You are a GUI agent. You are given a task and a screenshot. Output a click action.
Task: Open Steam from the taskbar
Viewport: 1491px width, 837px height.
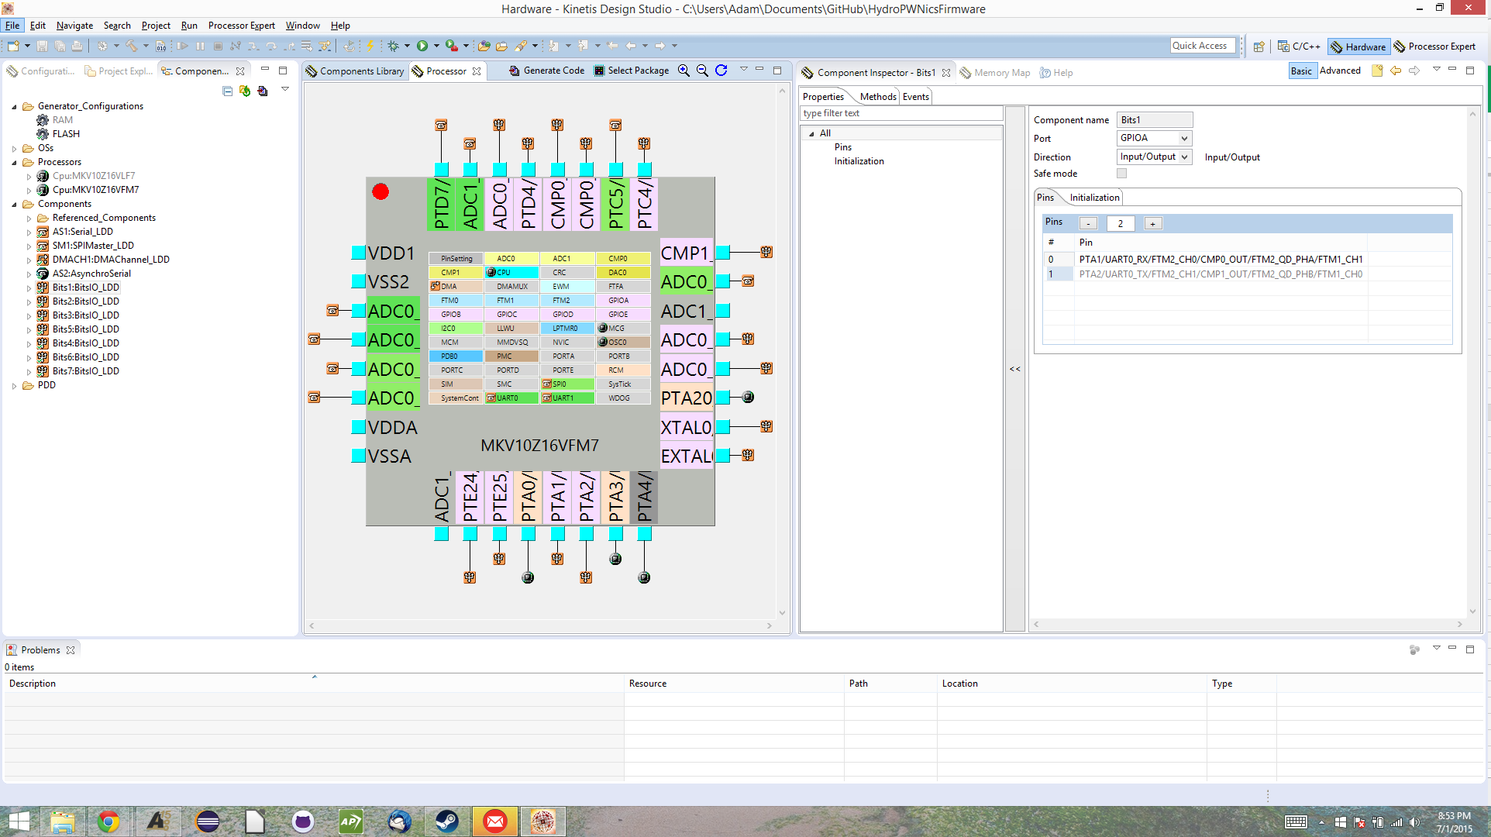pos(447,821)
